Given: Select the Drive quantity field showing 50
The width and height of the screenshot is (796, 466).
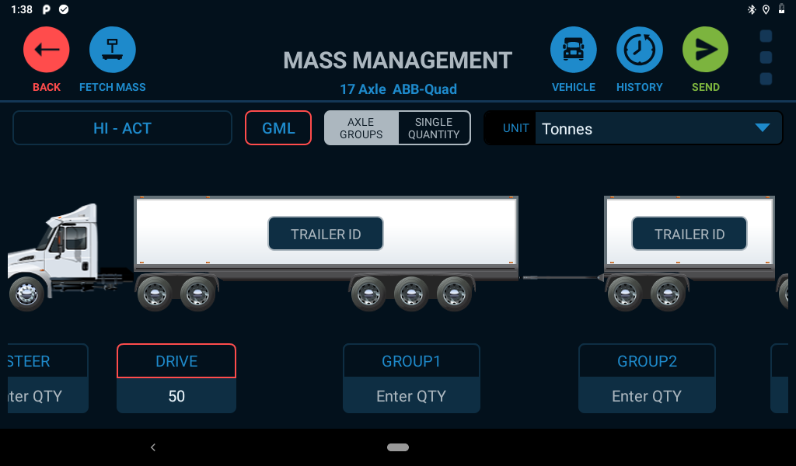Looking at the screenshot, I should click(176, 395).
